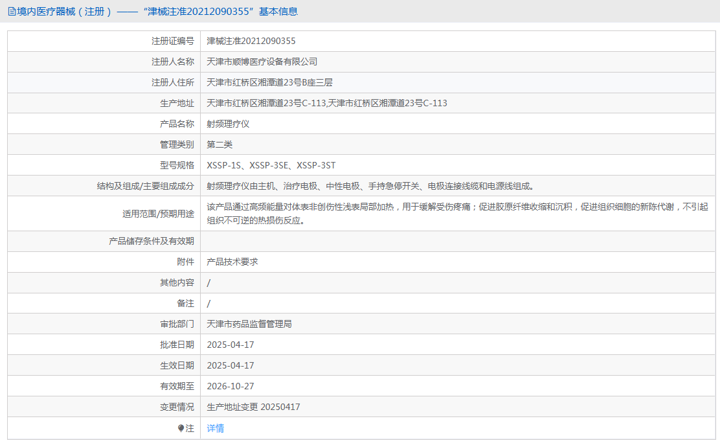Click the 生效日期 label

[177, 365]
